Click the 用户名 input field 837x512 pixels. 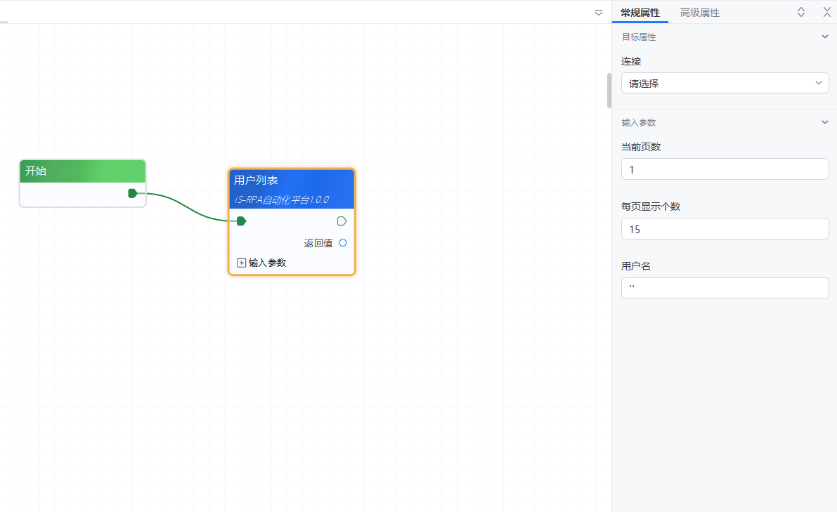725,288
